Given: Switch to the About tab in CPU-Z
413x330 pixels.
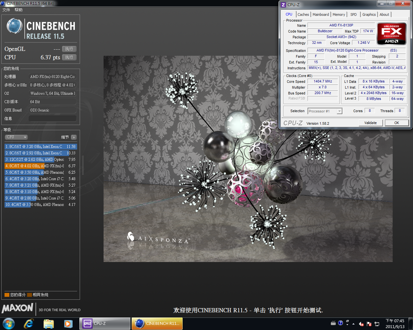Looking at the screenshot, I should coord(384,15).
